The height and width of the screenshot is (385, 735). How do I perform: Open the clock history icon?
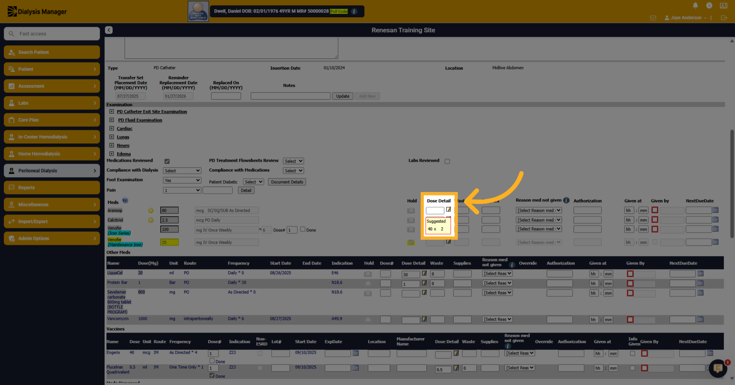coord(709,6)
